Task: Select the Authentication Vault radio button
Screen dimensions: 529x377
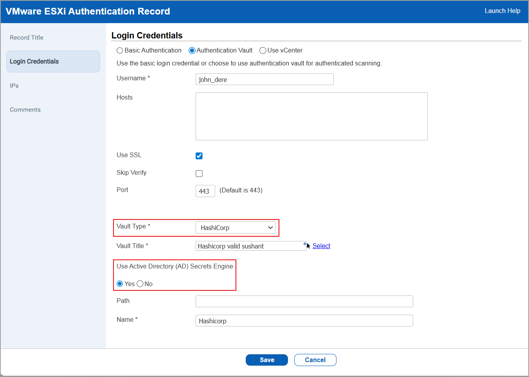Action: click(x=191, y=50)
